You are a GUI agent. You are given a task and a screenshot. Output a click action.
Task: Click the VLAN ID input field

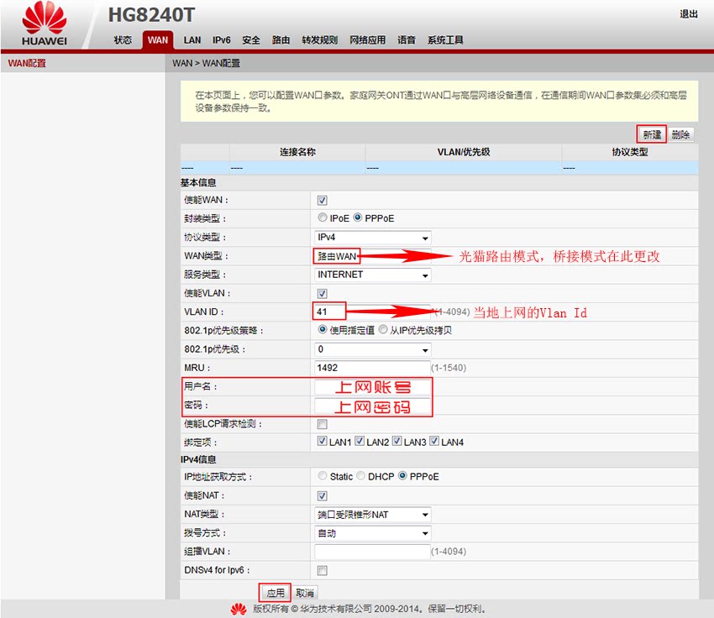click(372, 312)
